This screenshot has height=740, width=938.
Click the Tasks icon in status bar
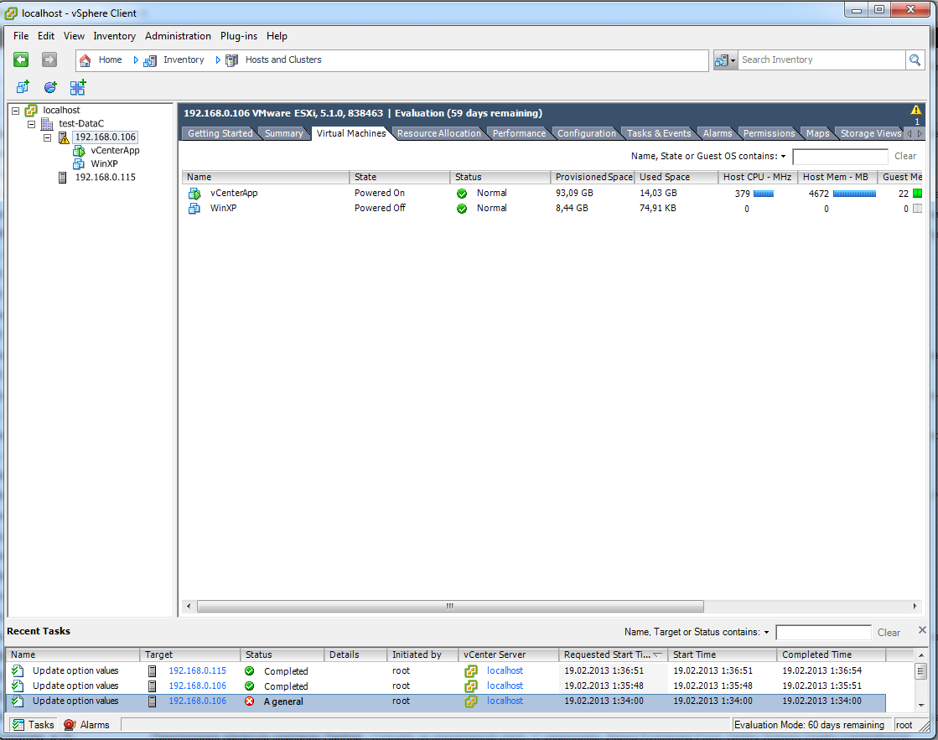click(18, 724)
